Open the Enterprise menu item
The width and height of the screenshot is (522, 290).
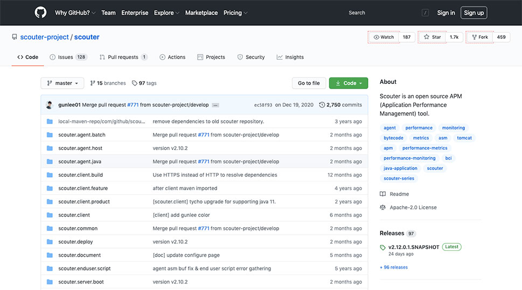click(135, 12)
